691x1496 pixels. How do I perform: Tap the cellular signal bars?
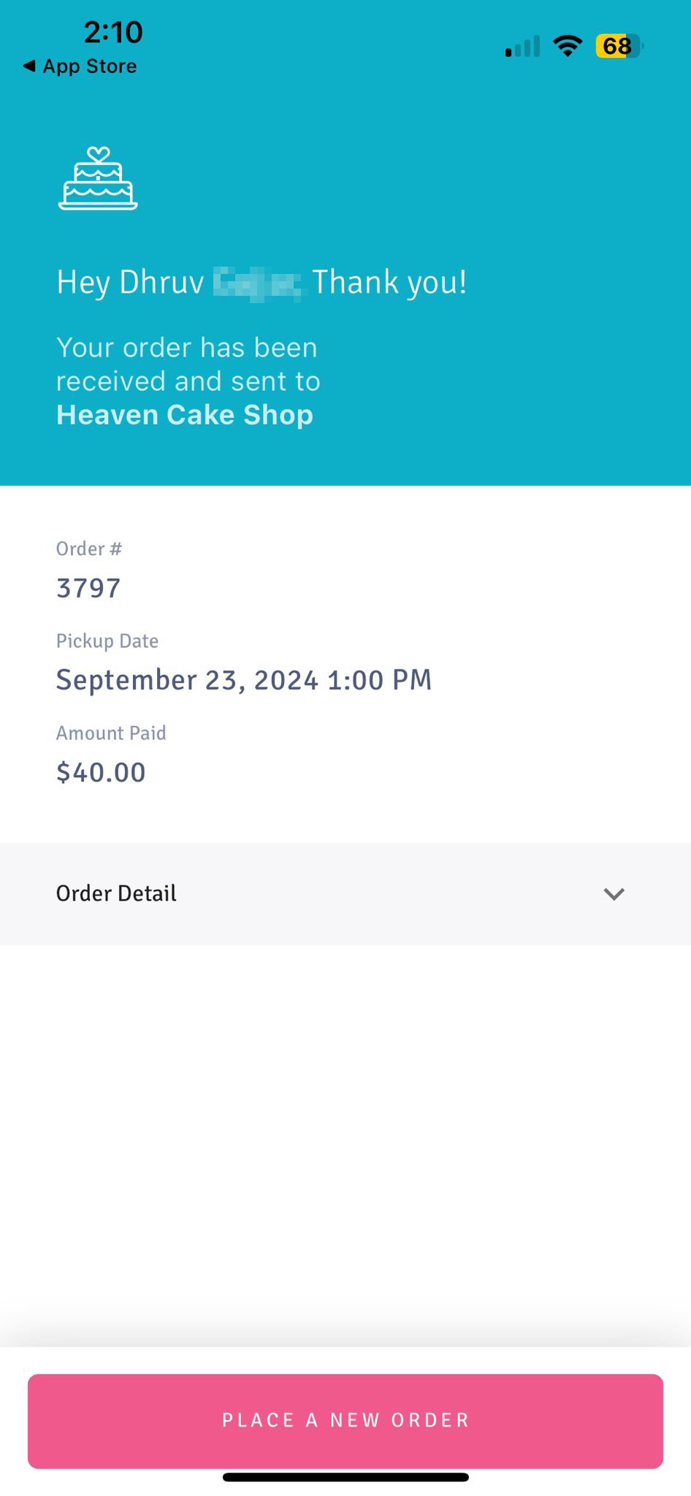tap(523, 46)
